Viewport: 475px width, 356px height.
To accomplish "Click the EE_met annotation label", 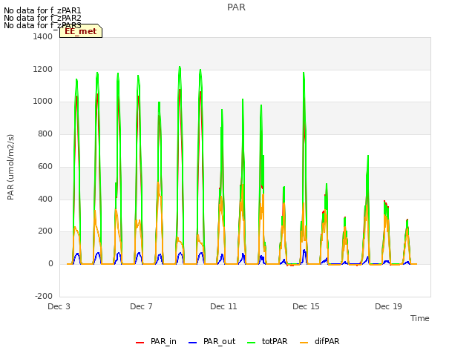I will (x=81, y=31).
